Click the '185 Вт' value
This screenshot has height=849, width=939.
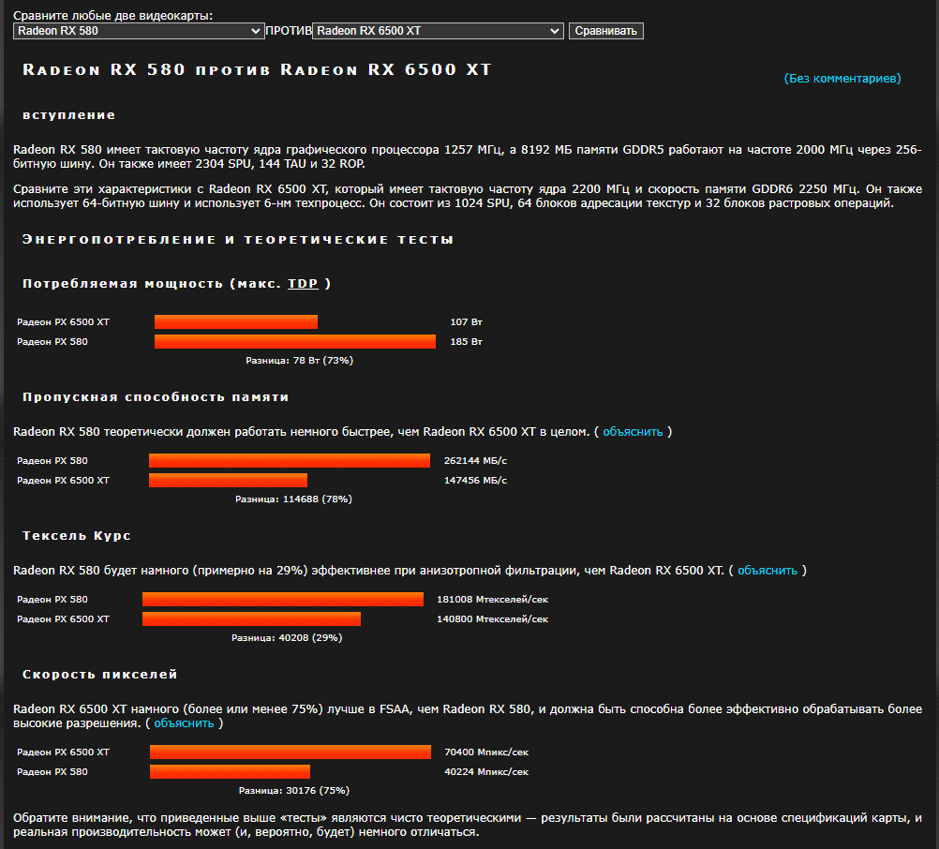(x=467, y=342)
